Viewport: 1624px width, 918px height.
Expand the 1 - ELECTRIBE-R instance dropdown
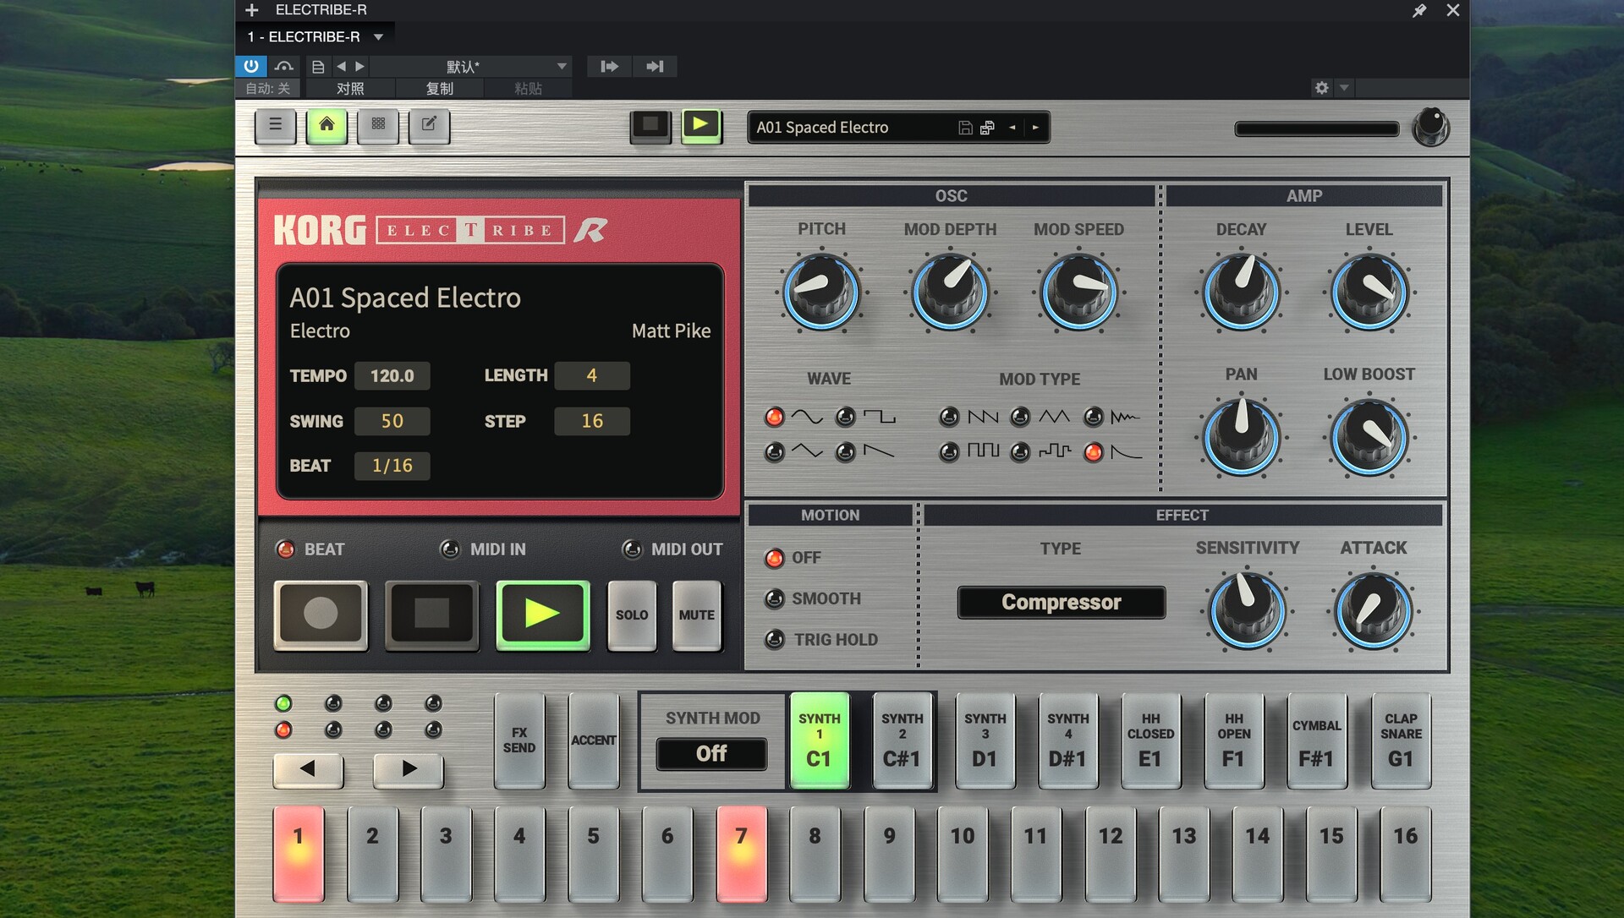378,36
